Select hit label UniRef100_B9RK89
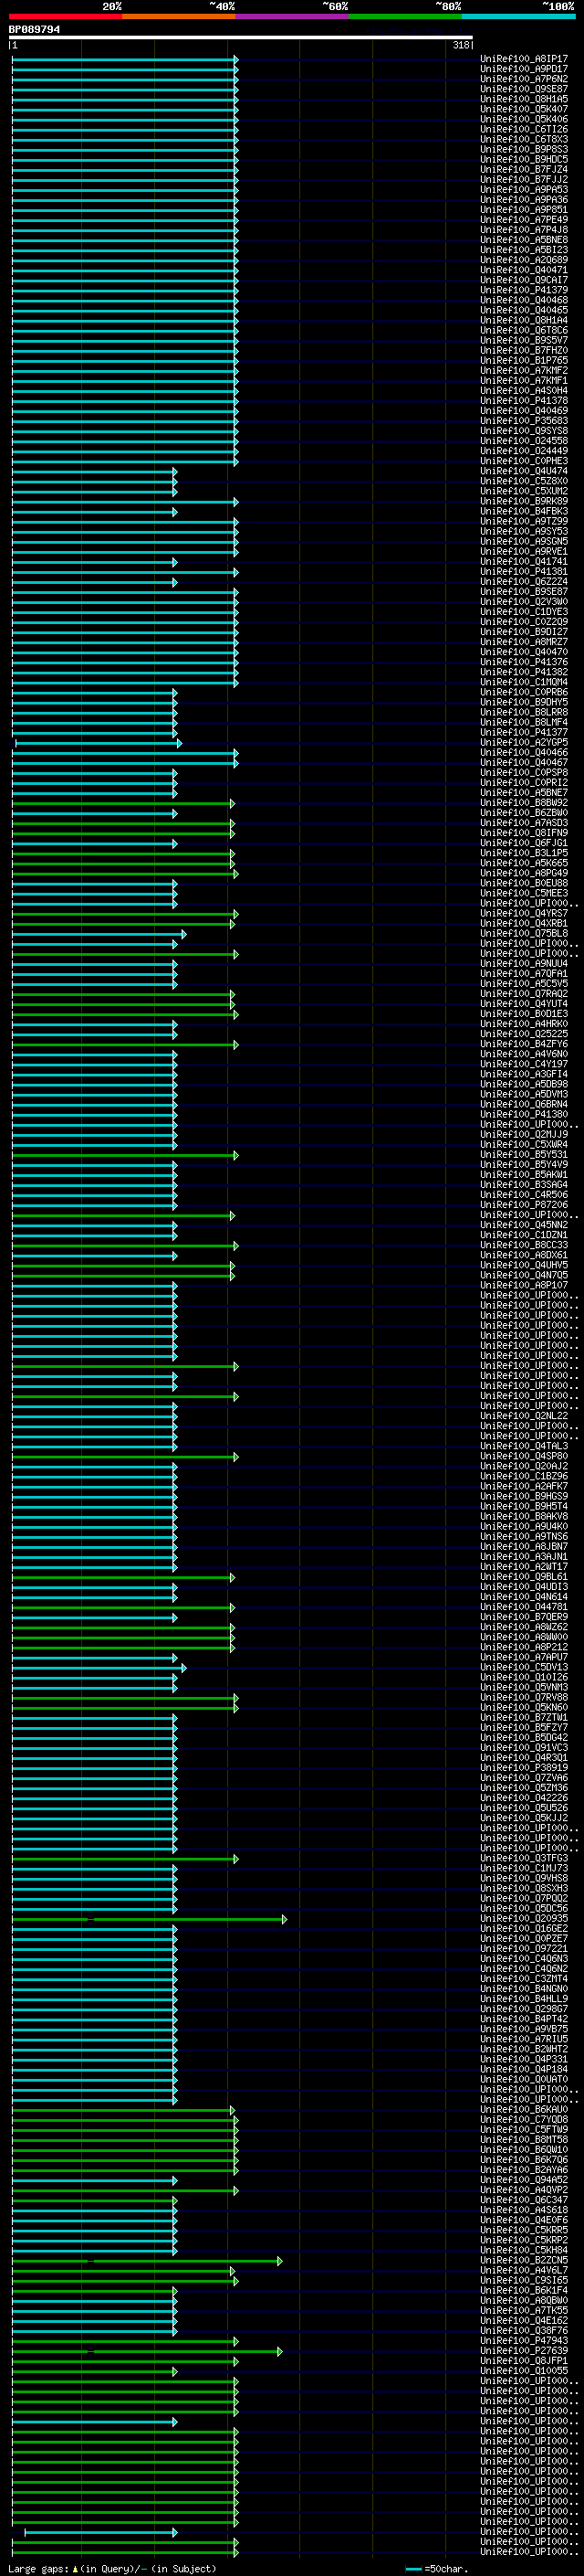The height and width of the screenshot is (2576, 584). [x=524, y=501]
